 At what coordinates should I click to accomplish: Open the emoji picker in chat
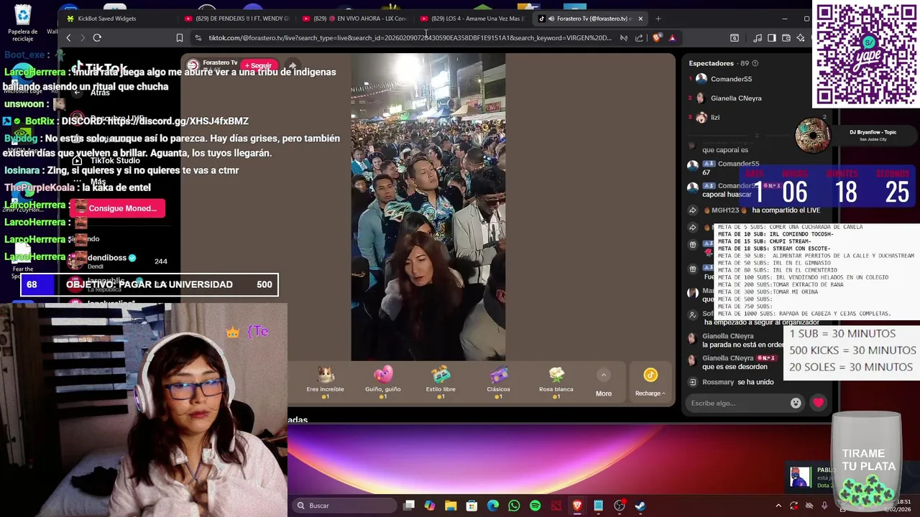click(x=796, y=403)
